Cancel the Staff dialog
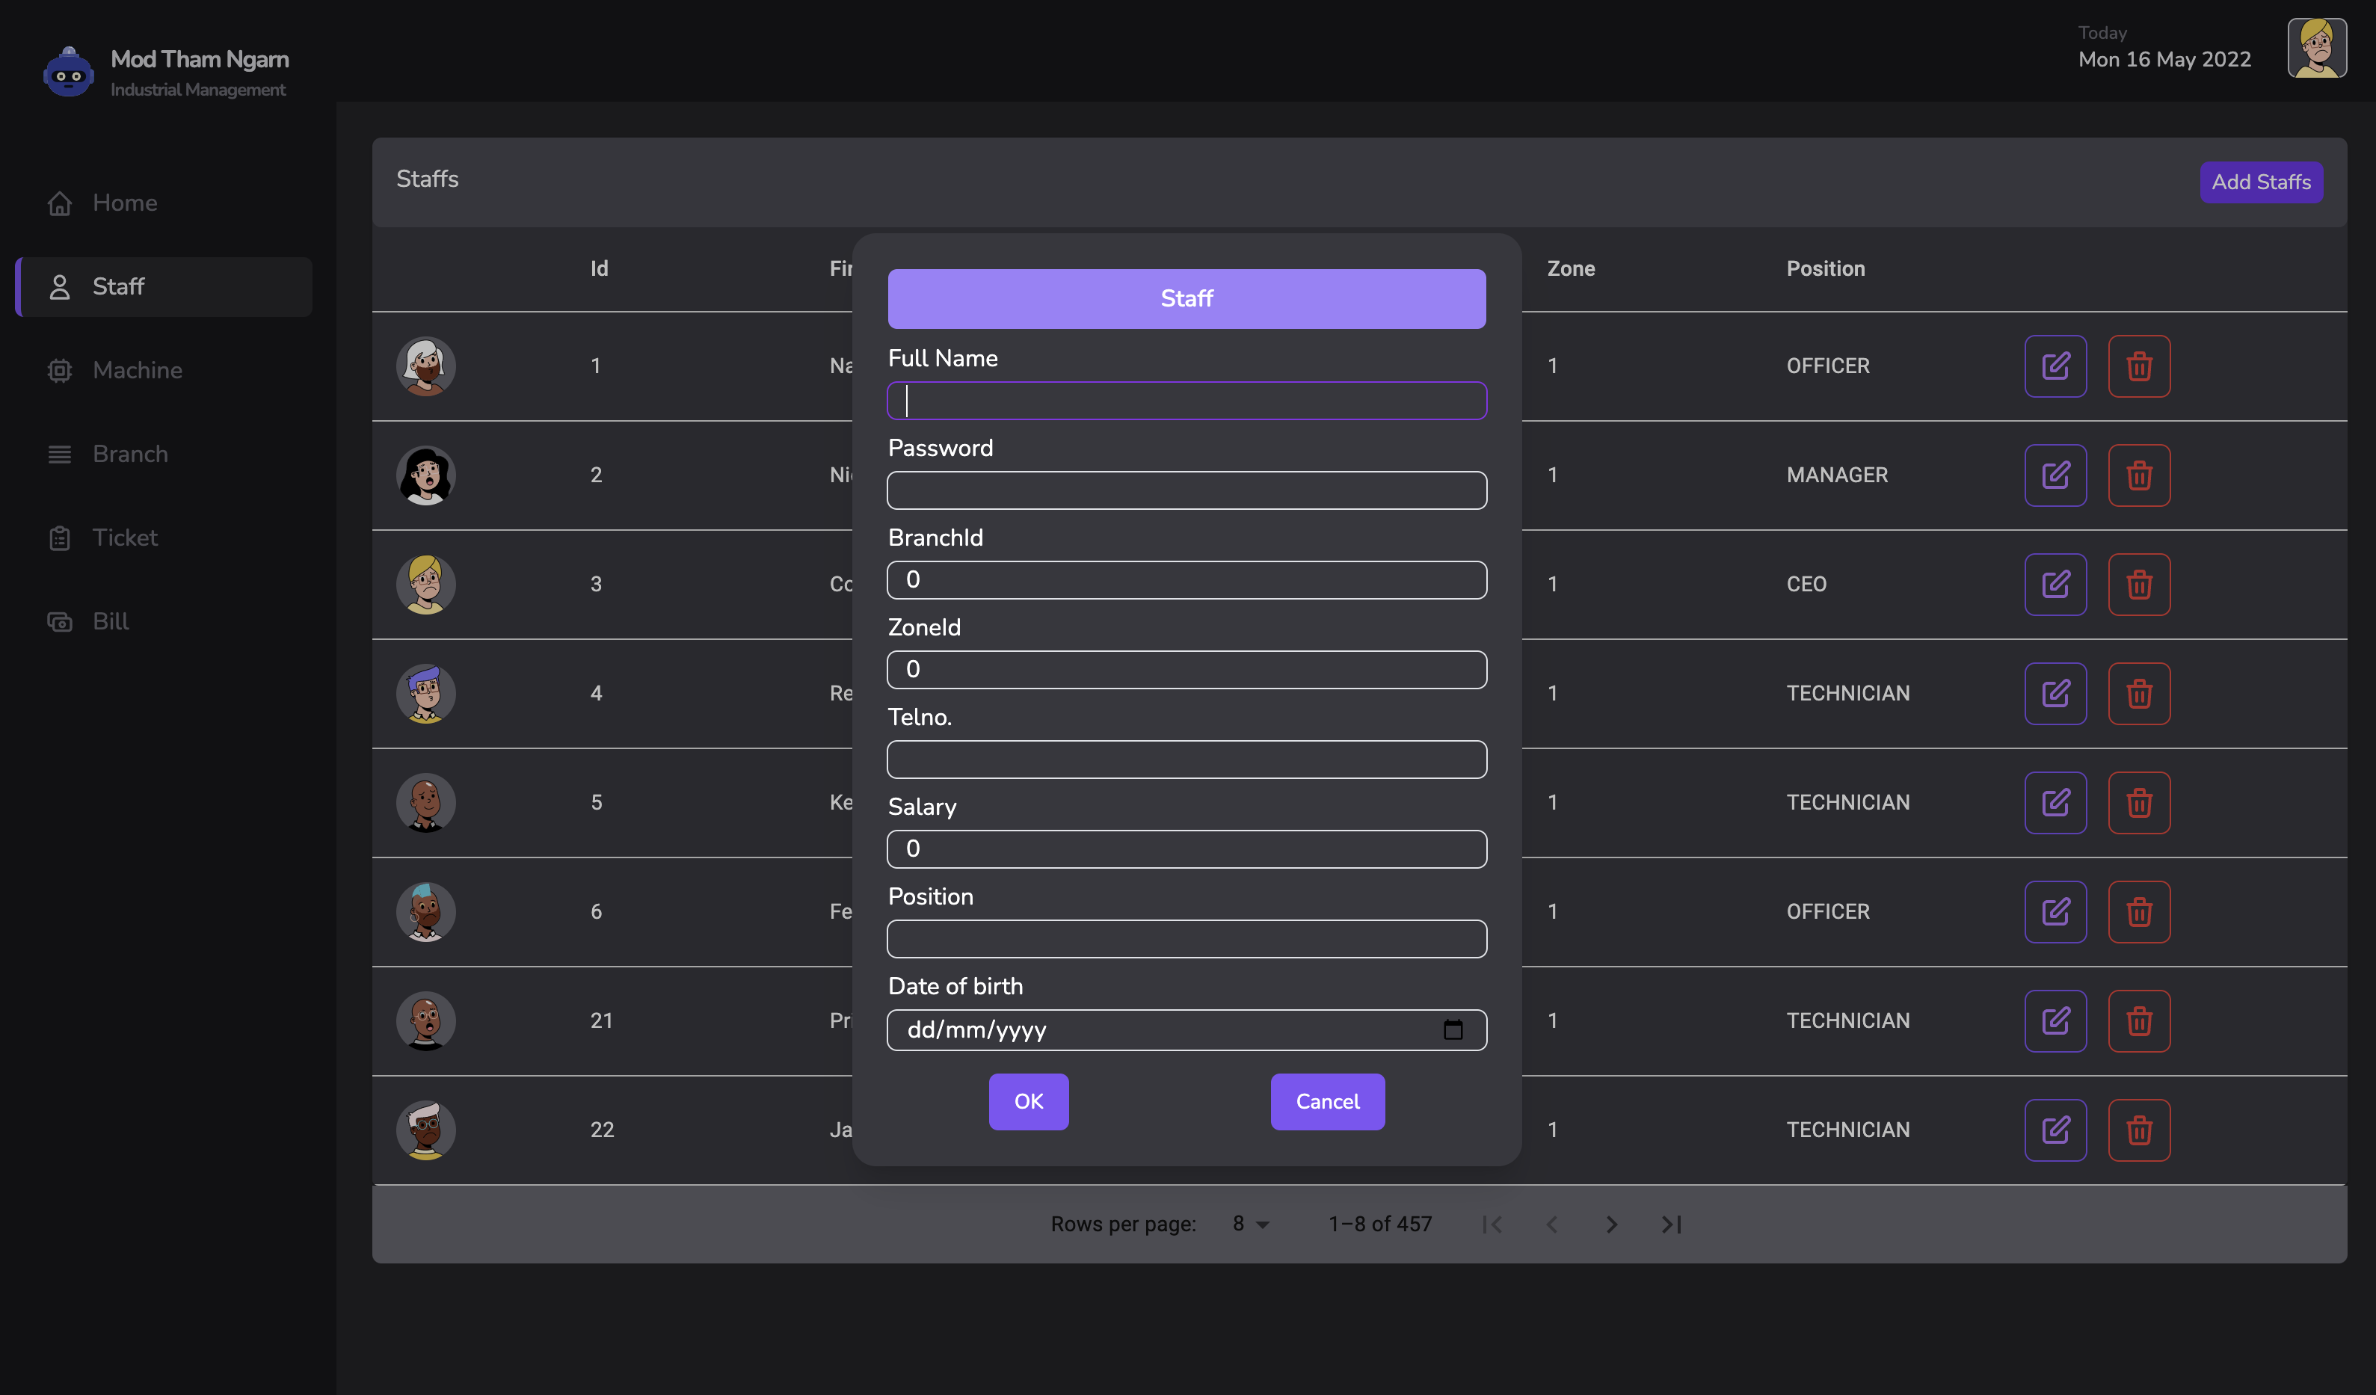The image size is (2376, 1395). [x=1326, y=1101]
